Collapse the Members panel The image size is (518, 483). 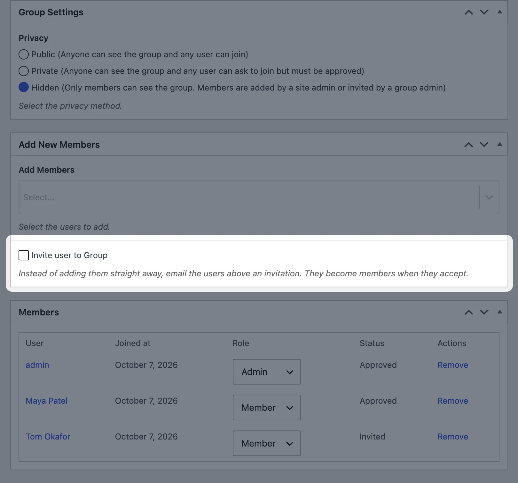click(499, 312)
